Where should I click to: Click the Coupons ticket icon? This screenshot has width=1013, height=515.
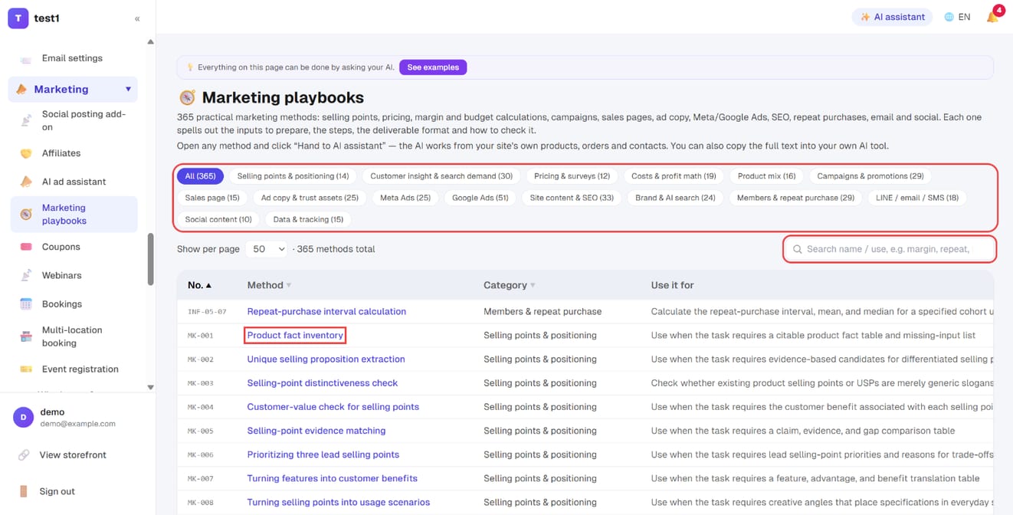click(x=26, y=247)
